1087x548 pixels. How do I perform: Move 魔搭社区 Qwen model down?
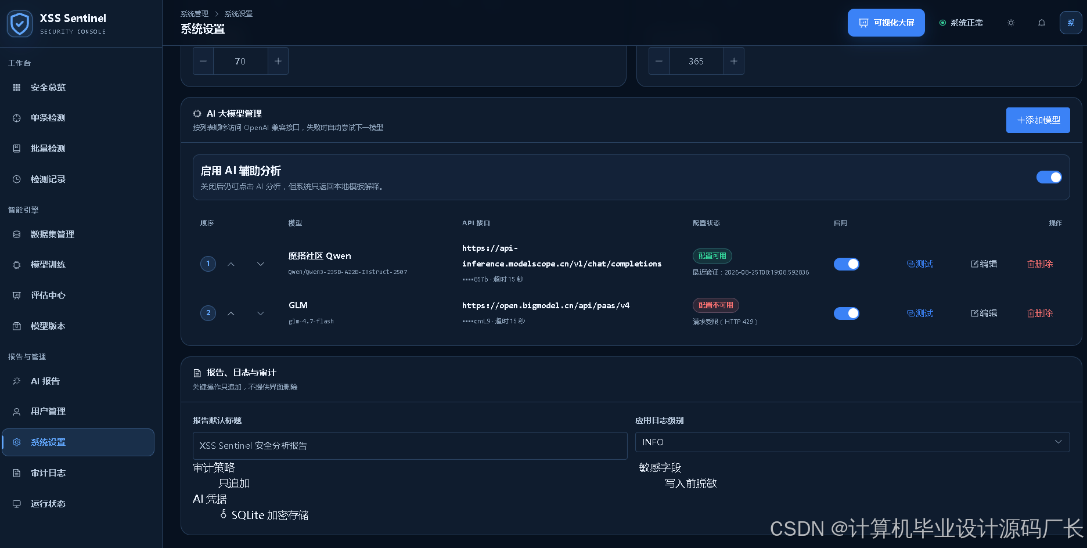point(261,264)
